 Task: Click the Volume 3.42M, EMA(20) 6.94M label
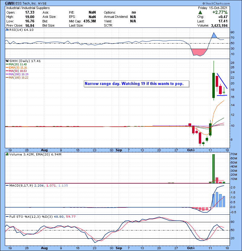click(x=35, y=154)
